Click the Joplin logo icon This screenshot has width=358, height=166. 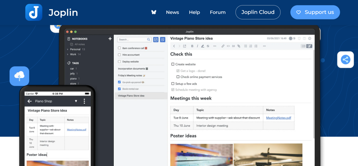pyautogui.click(x=34, y=12)
